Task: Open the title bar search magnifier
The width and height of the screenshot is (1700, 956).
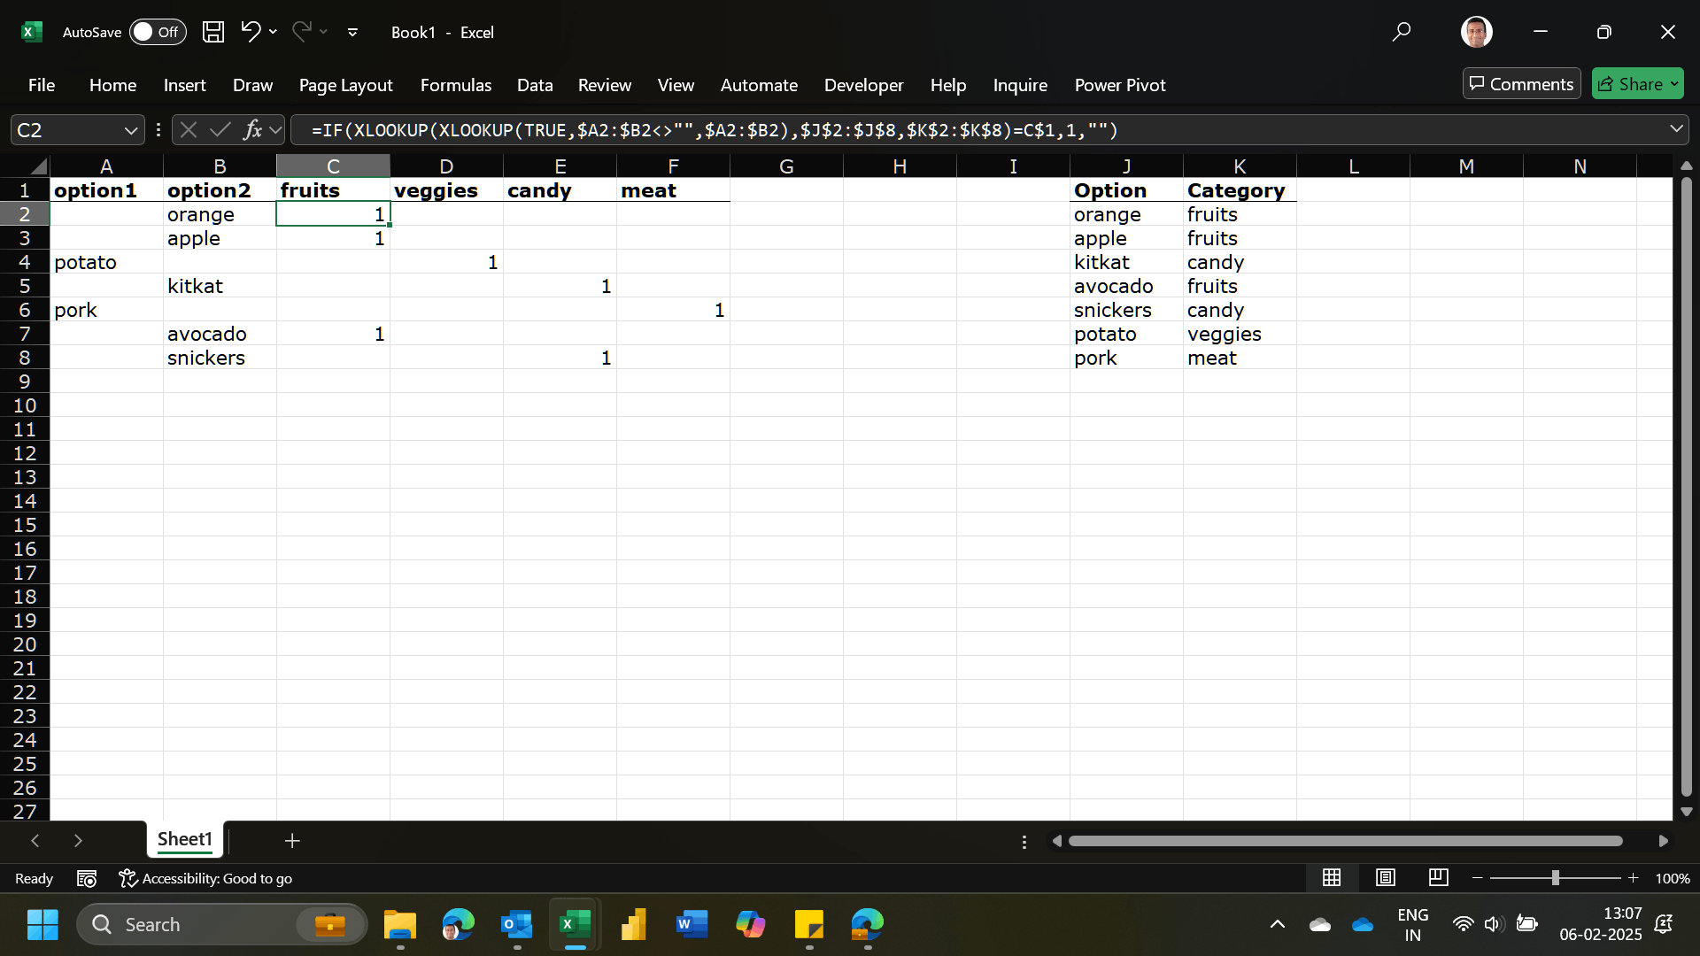Action: click(x=1401, y=32)
